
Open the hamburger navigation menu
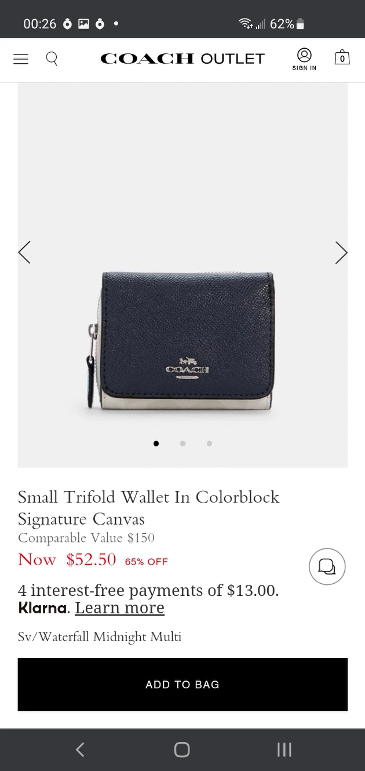click(x=21, y=59)
